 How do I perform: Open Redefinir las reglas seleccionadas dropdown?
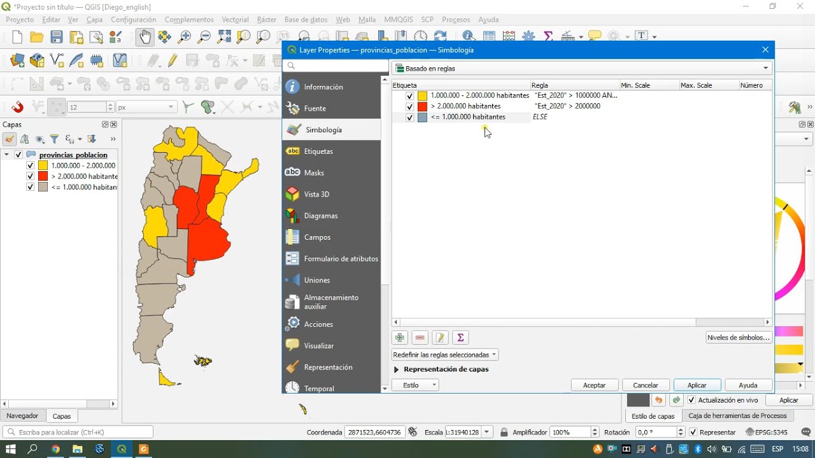pos(445,355)
